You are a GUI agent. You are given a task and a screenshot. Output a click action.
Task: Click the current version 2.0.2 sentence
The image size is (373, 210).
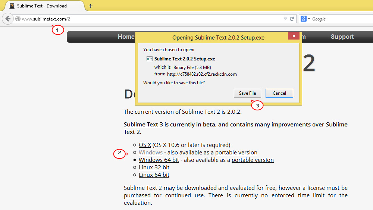coord(182,112)
